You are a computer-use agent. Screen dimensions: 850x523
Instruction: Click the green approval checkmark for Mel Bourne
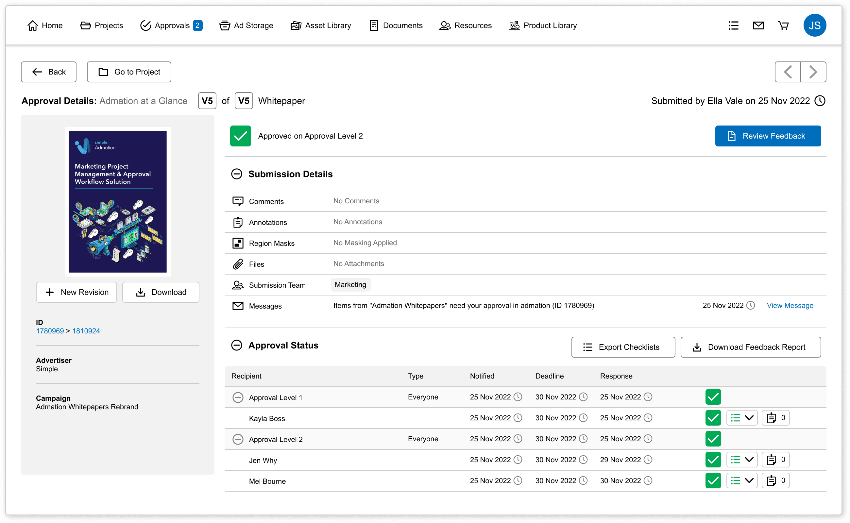(x=713, y=481)
